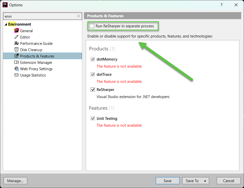The image size is (244, 188).
Task: Click the 'dotTrace' label text
Action: click(x=104, y=74)
